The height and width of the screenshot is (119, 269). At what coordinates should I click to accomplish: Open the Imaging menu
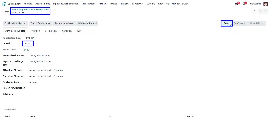click(x=125, y=4)
